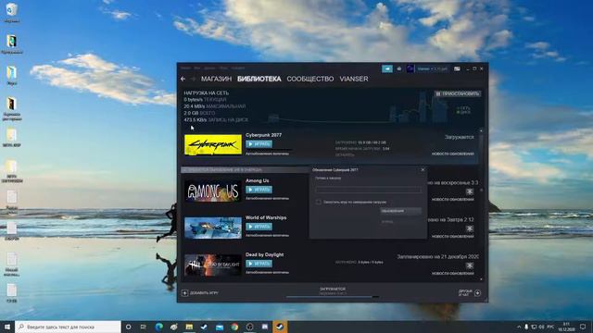The width and height of the screenshot is (593, 333).
Task: Go back with the Steam back arrow
Action: coord(183,79)
